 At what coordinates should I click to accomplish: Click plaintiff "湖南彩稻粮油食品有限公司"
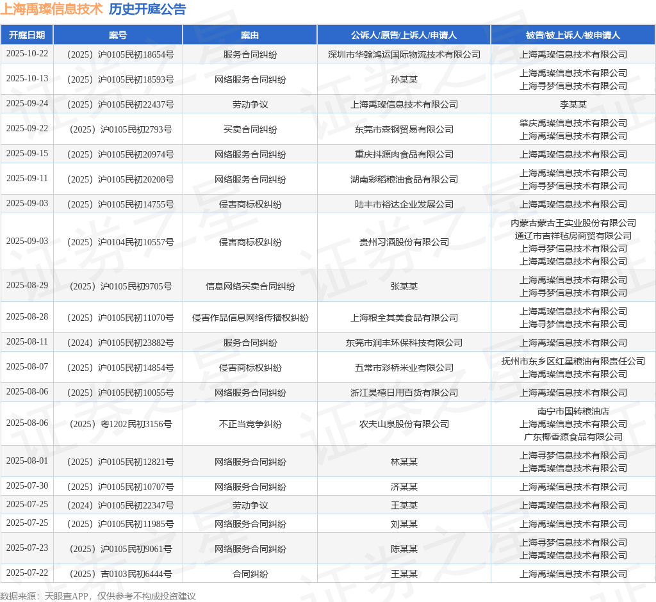(x=404, y=179)
